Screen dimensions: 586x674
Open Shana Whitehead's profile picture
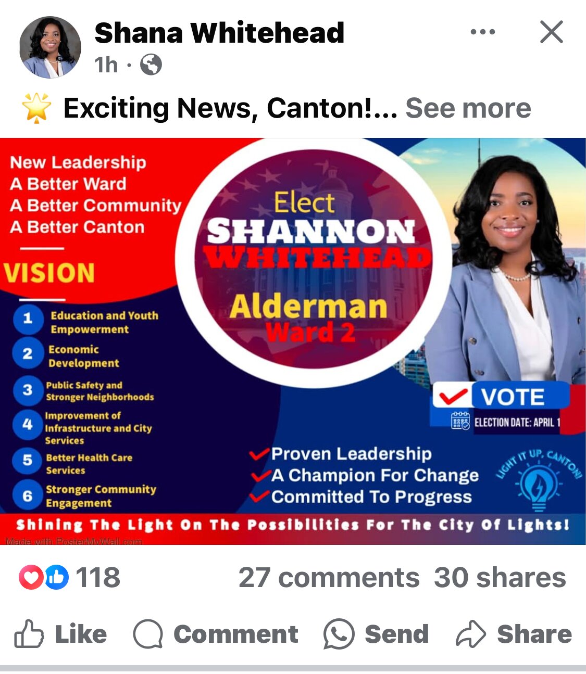[x=50, y=47]
